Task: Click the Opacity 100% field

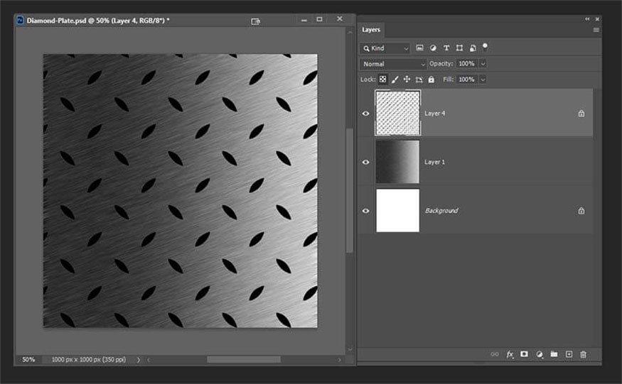Action: click(467, 63)
